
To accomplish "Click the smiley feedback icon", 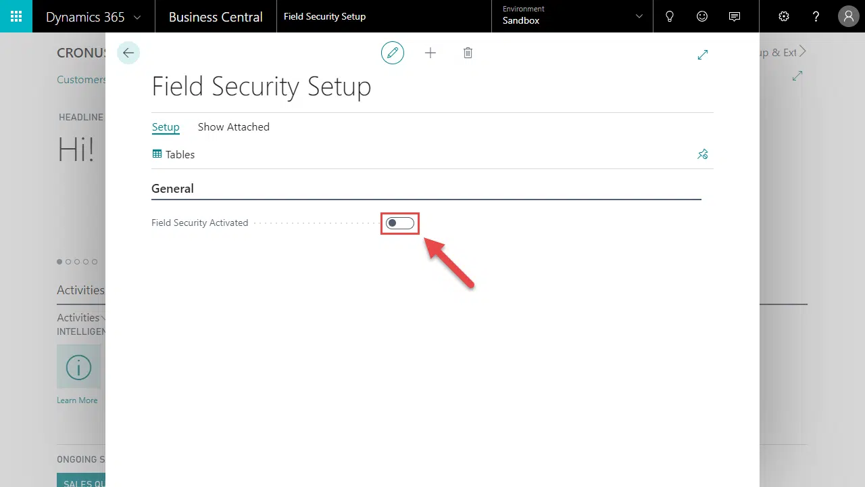I will pos(702,16).
